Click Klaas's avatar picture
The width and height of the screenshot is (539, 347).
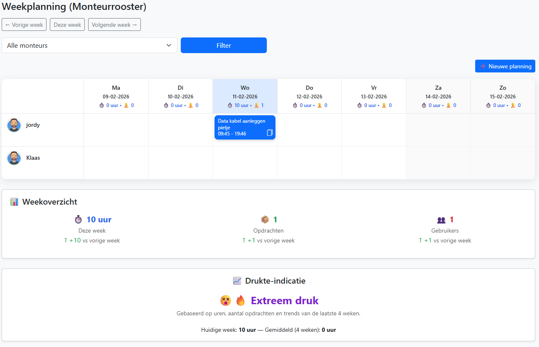pyautogui.click(x=14, y=158)
